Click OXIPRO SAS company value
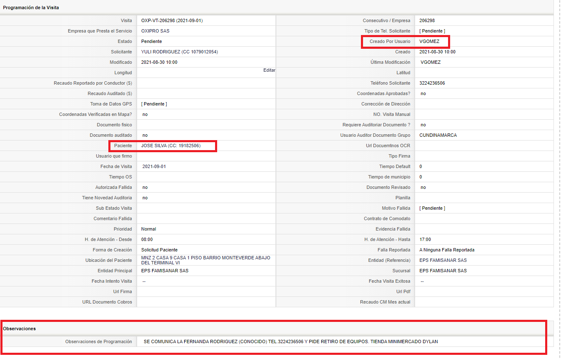Image resolution: width=566 pixels, height=359 pixels. pyautogui.click(x=155, y=31)
